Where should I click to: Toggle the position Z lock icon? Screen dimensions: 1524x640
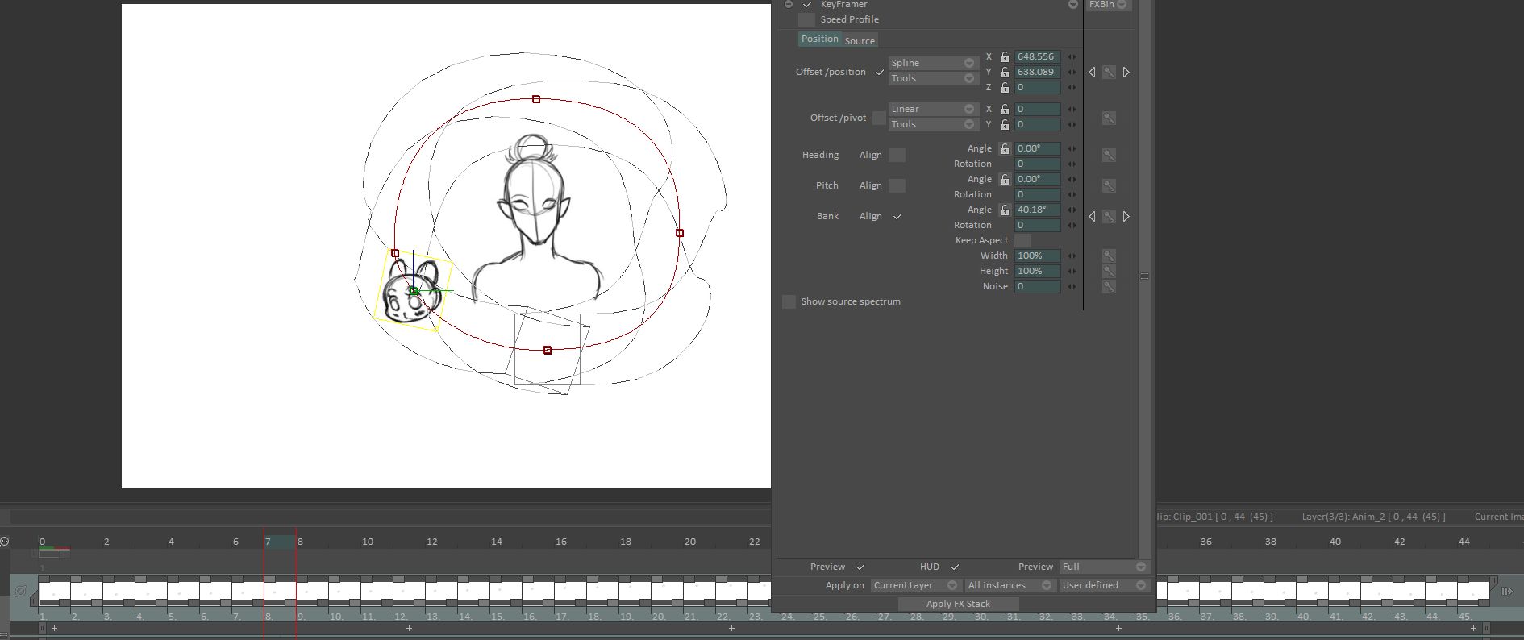pos(1005,88)
